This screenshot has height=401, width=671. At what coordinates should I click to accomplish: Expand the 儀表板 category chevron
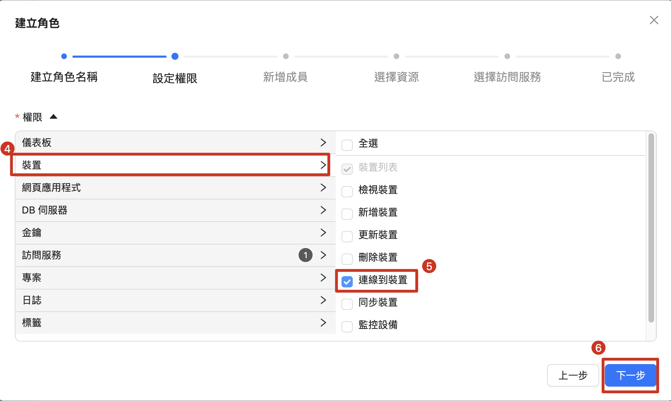[323, 142]
